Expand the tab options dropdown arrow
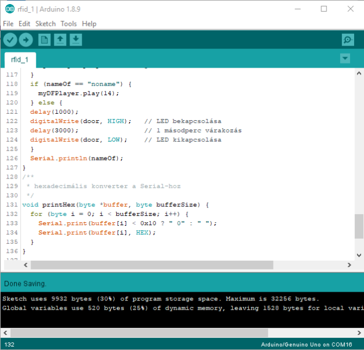 coord(345,58)
